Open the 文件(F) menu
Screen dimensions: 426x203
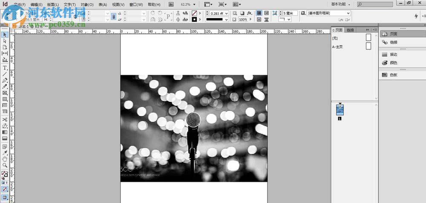(20, 4)
